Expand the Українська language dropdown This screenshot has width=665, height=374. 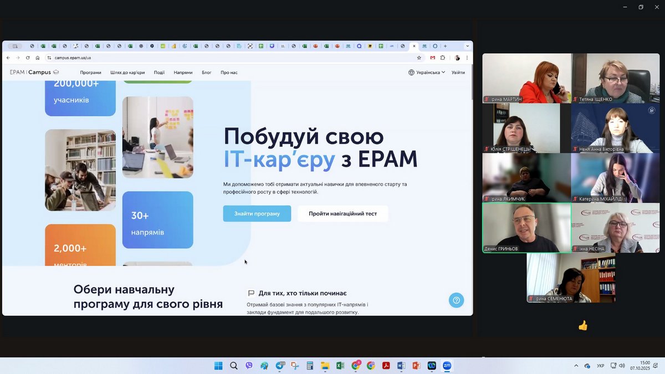tap(427, 73)
